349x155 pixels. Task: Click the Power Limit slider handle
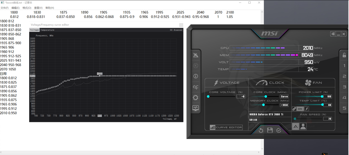click(322, 97)
